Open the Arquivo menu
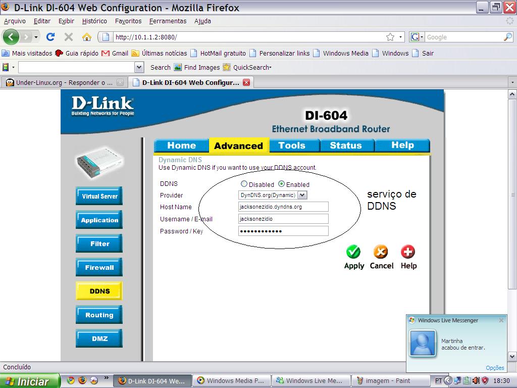Viewport: 517px width, 388px height. [x=15, y=21]
